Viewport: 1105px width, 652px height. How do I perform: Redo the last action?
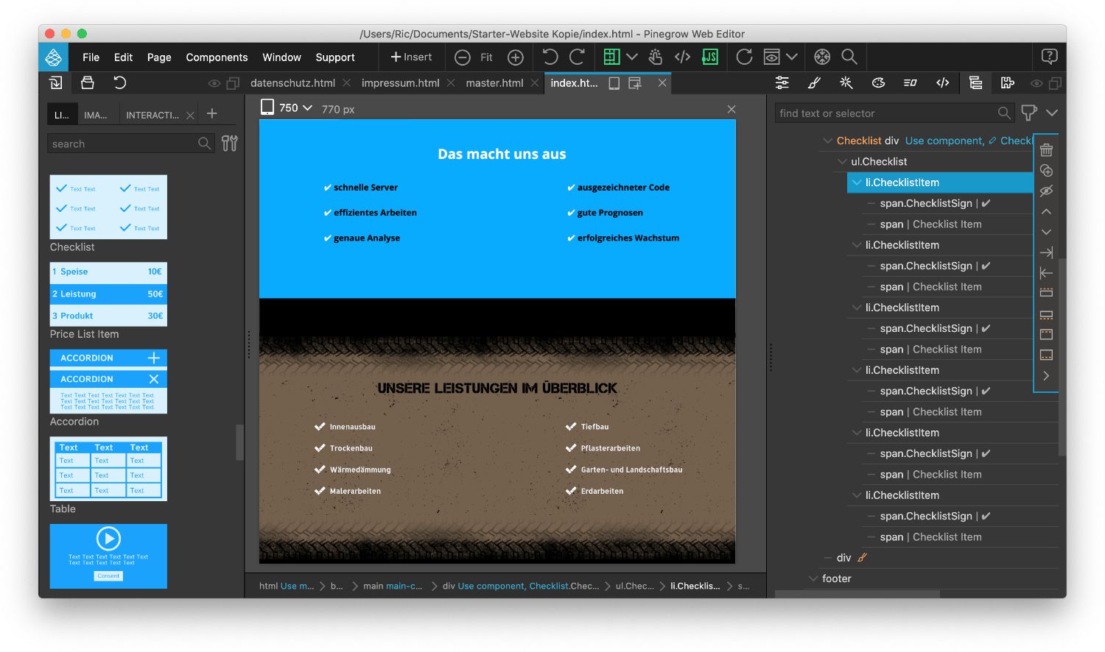pos(577,57)
